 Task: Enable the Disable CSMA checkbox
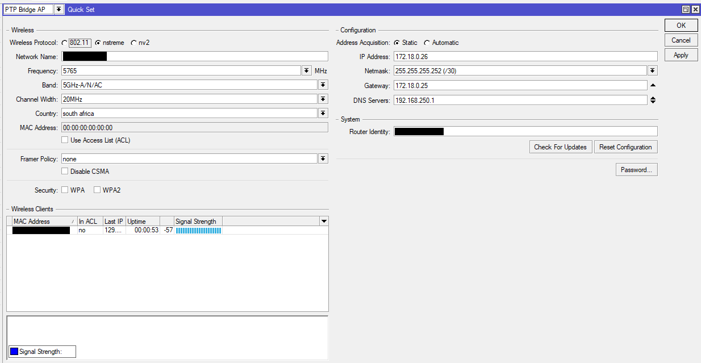click(65, 172)
